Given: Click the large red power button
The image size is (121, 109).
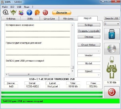Looking at the screenshot, I should [112, 92].
